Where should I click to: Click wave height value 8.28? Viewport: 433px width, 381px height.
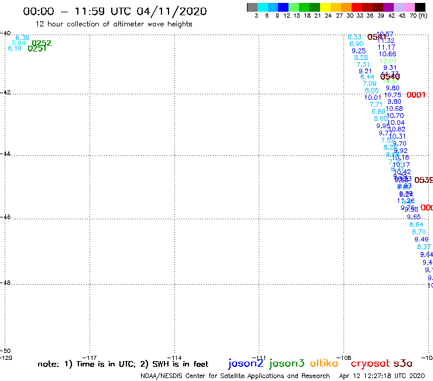tap(361, 57)
